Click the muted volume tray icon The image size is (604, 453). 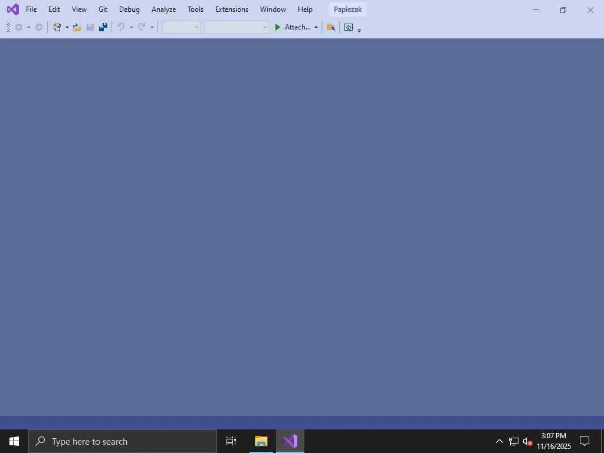coord(527,441)
